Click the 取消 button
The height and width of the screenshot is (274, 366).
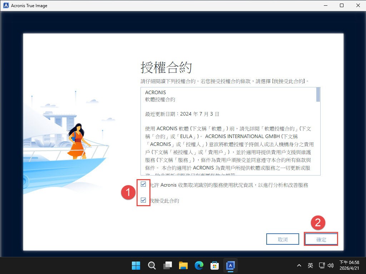283,239
